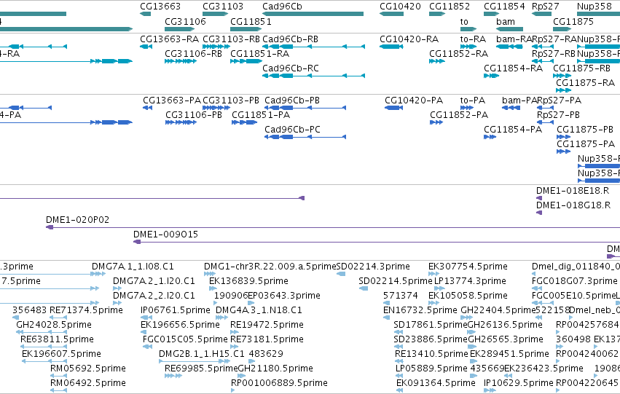This screenshot has height=394, width=620.
Task: Select EST EK136839.5prime
Action: click(x=248, y=281)
